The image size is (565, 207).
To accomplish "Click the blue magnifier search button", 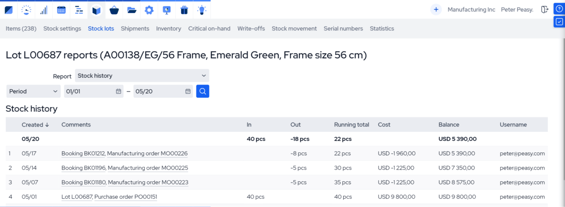I will 203,91.
